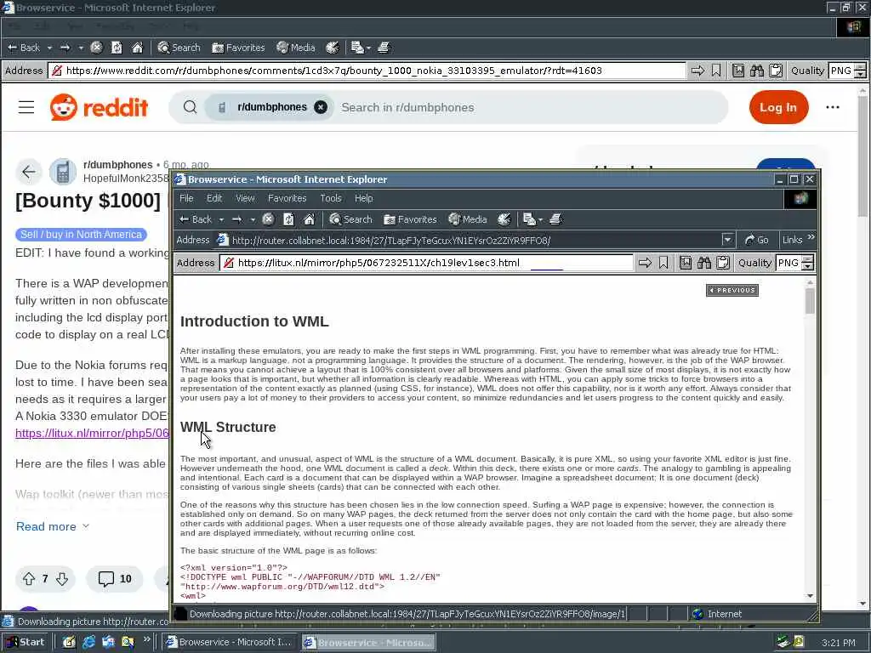Click Print icon in rear IE toolbar
Image resolution: width=871 pixels, height=653 pixels.
[384, 48]
